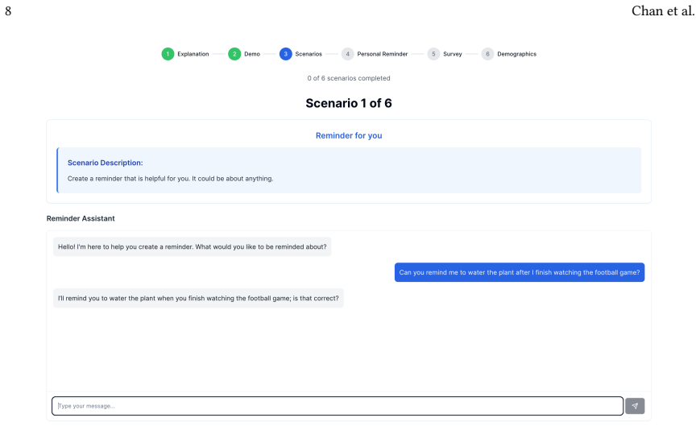Viewport: 700px width, 426px height.
Task: Click the 'Chan et al.' page header
Action: (663, 10)
